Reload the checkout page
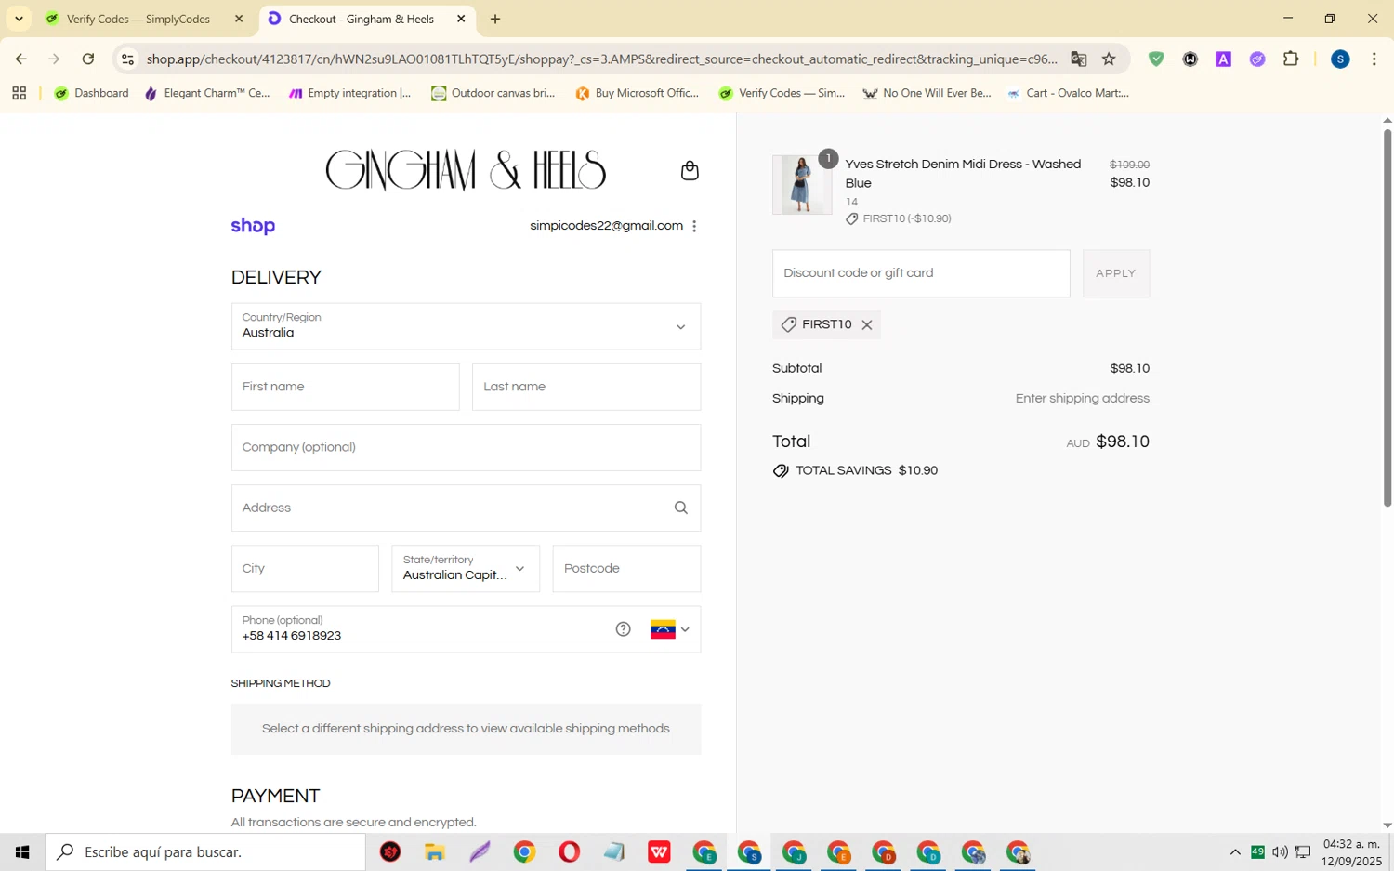The height and width of the screenshot is (871, 1394). [88, 59]
